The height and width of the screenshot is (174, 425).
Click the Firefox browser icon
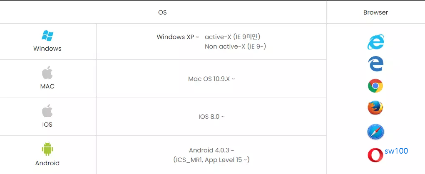375,108
